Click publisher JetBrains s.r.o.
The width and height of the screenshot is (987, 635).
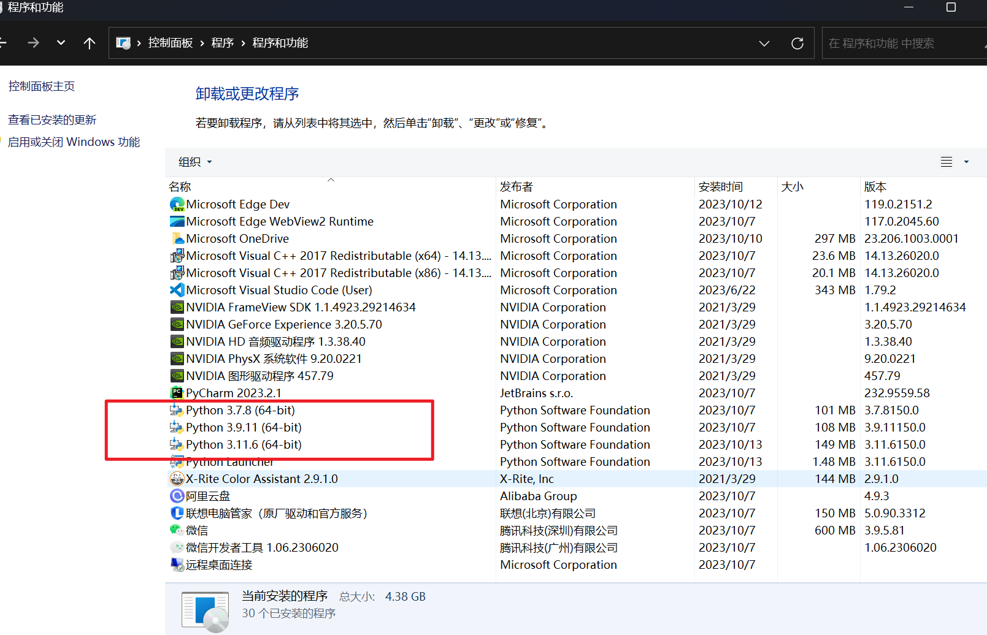click(x=536, y=393)
